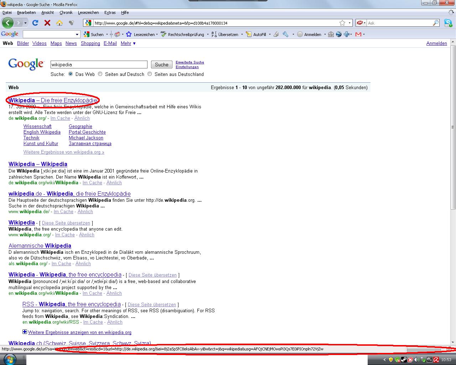Click the bank building icon on Google toolbar
The width and height of the screenshot is (456, 365).
pos(331,34)
